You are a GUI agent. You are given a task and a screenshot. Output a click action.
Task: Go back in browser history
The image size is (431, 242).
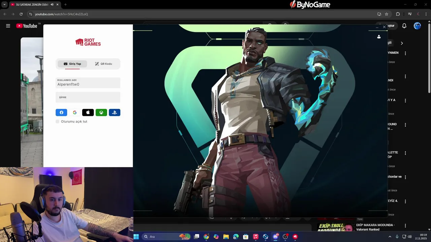[5, 14]
